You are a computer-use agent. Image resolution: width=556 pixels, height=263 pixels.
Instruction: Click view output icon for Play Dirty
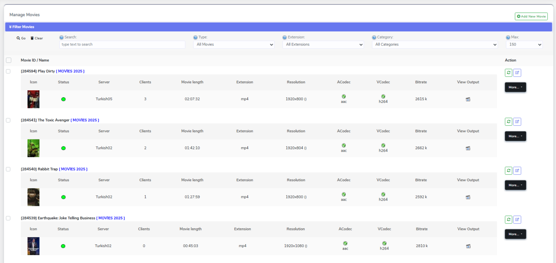(x=468, y=100)
